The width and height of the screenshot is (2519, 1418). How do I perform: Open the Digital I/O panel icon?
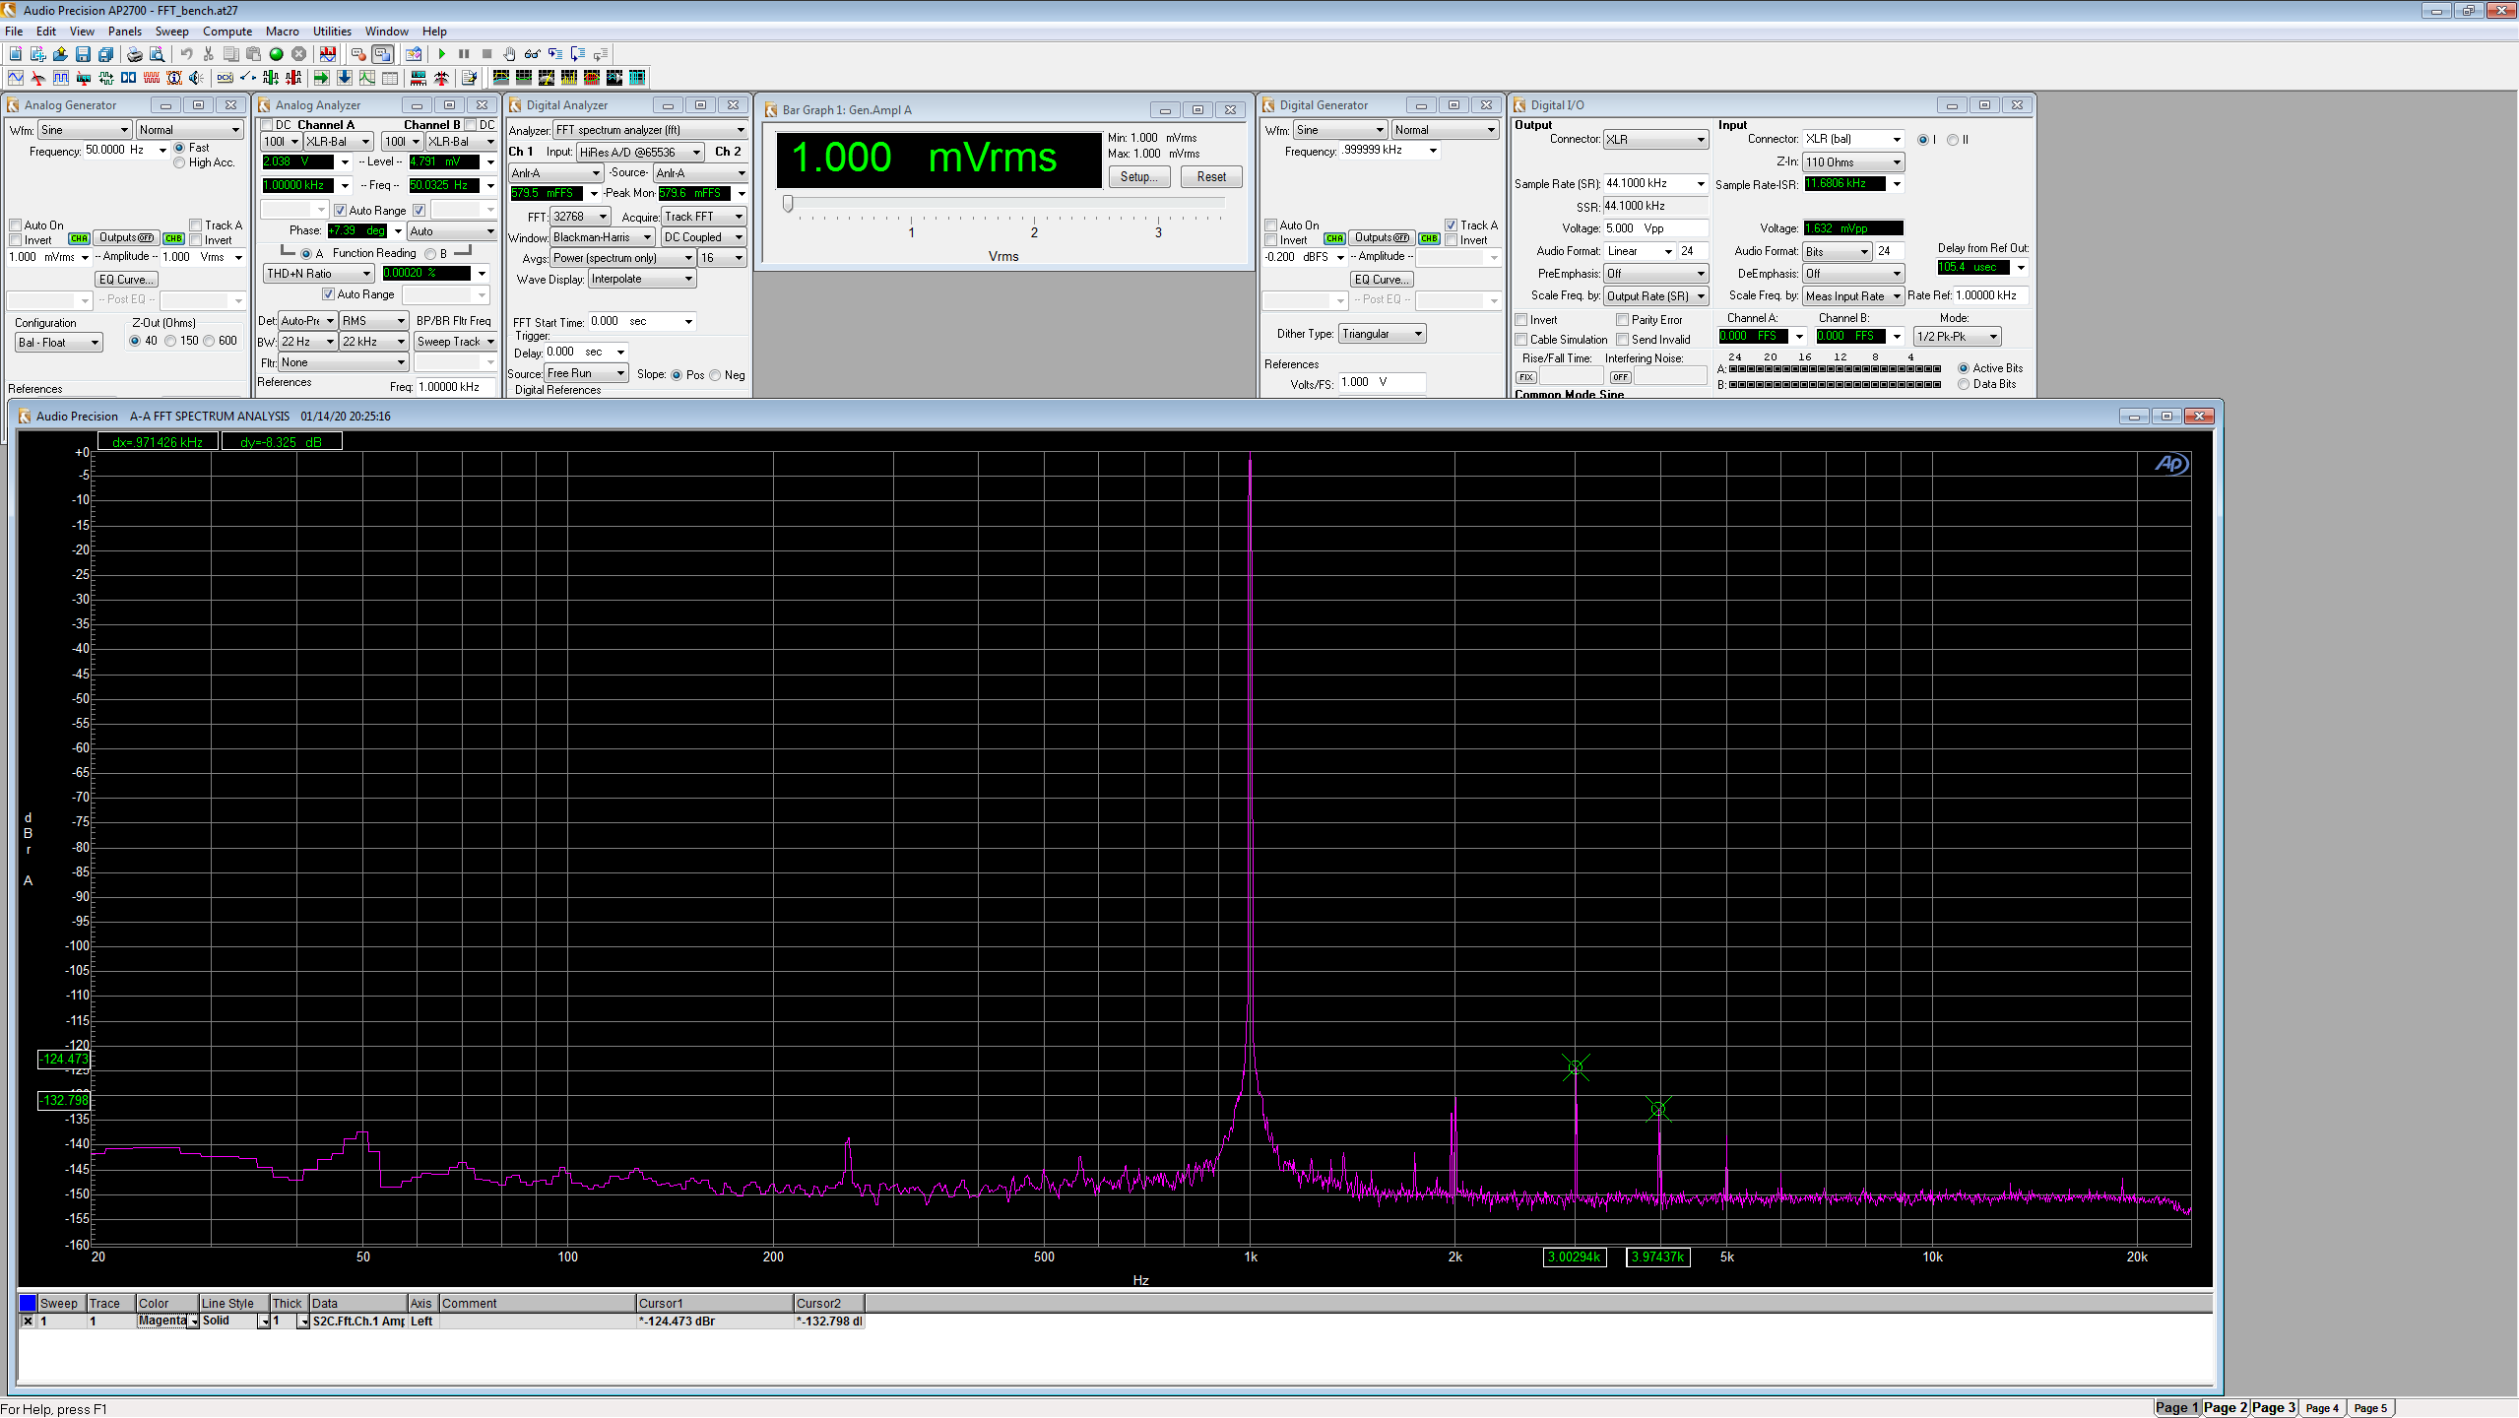click(106, 78)
